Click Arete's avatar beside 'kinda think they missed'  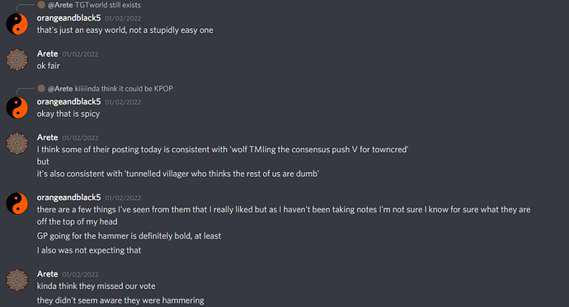(x=16, y=280)
